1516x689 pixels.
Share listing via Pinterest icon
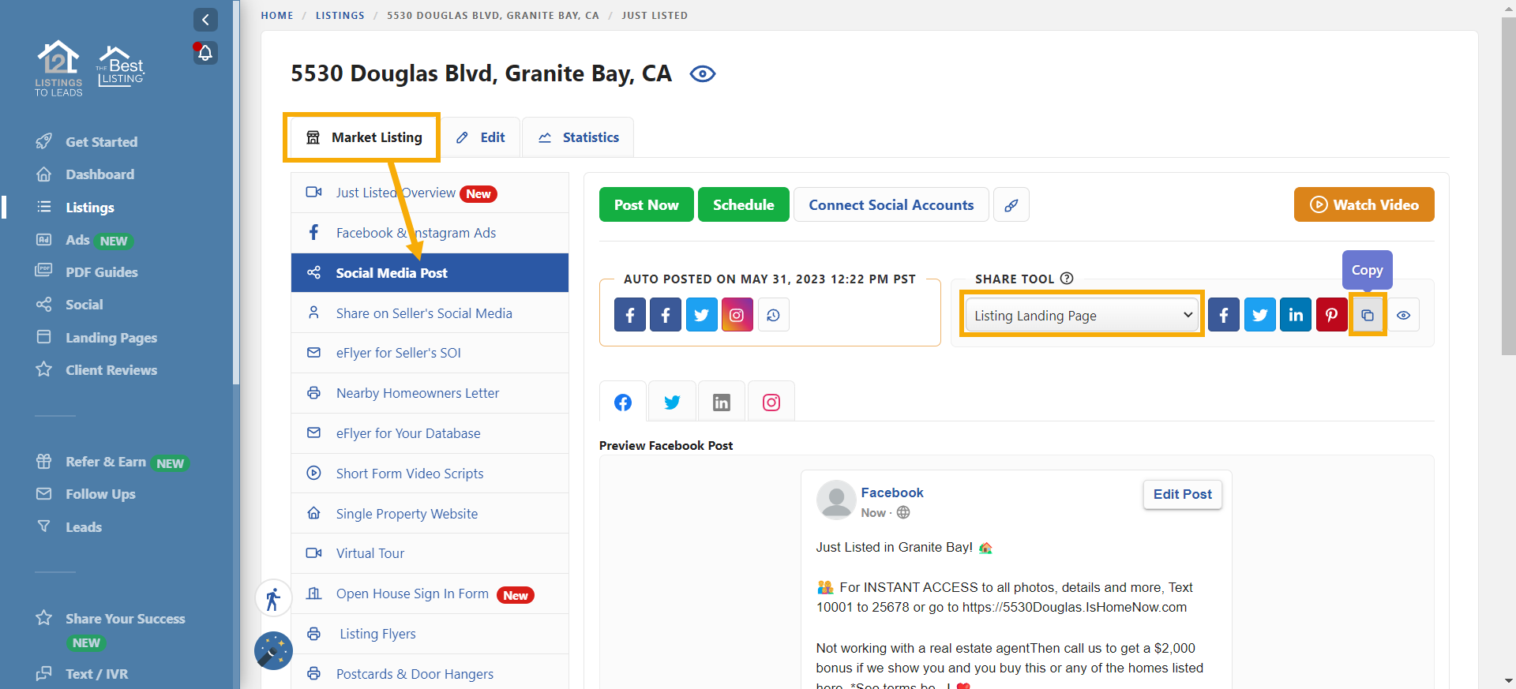tap(1331, 315)
